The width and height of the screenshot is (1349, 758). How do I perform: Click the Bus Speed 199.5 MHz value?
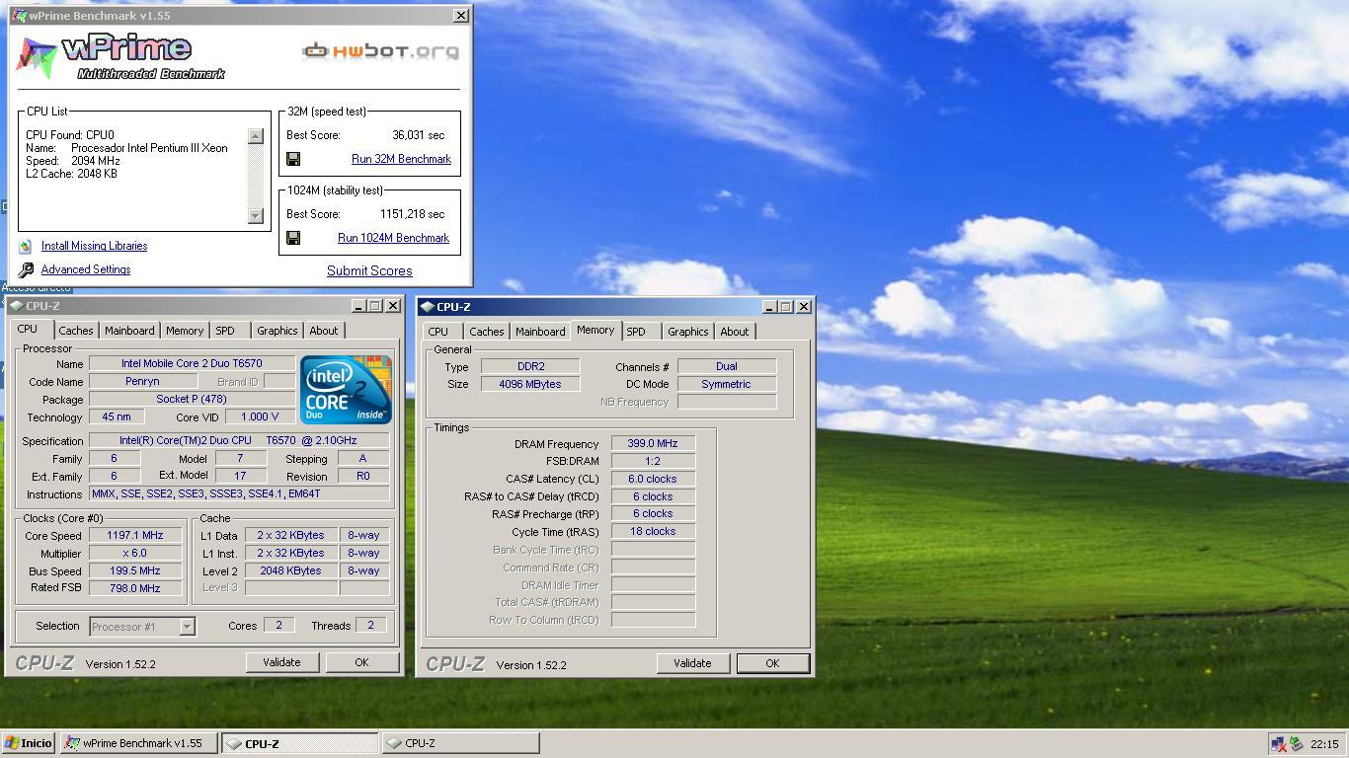[x=135, y=570]
